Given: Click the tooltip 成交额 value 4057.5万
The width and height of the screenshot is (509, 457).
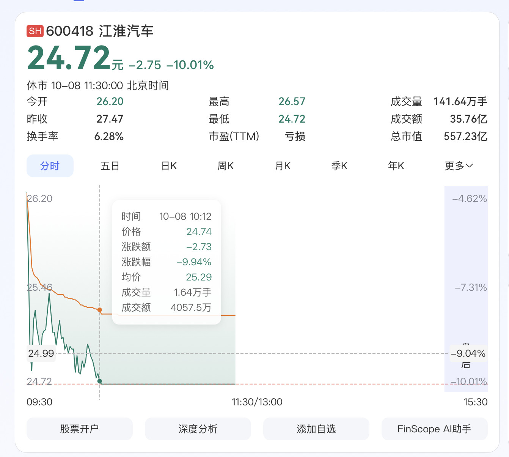Looking at the screenshot, I should (x=191, y=307).
